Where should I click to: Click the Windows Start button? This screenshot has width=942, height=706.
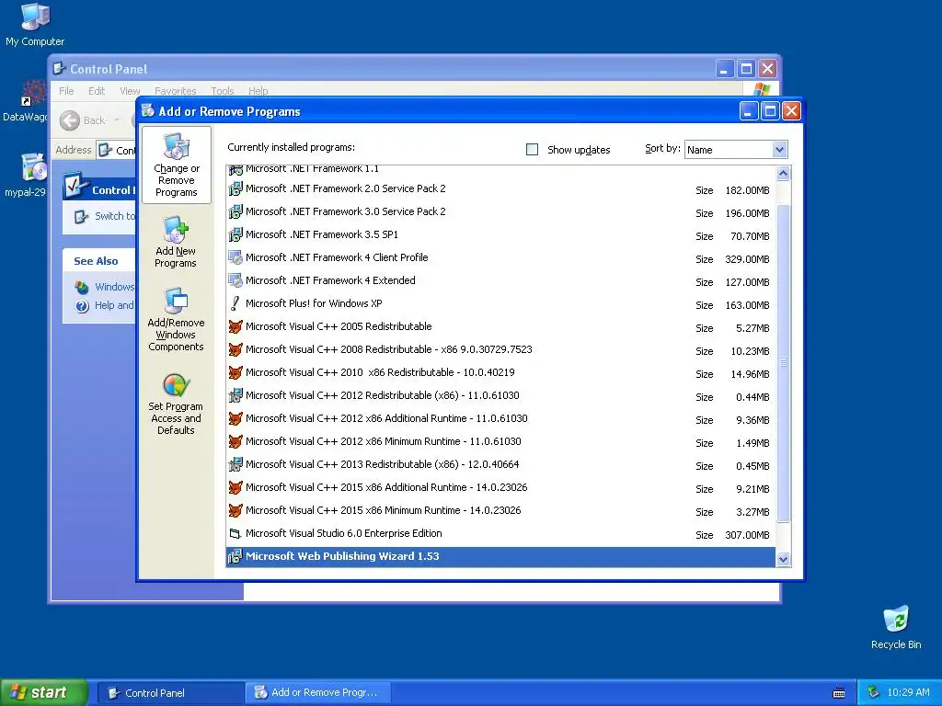[x=44, y=693]
